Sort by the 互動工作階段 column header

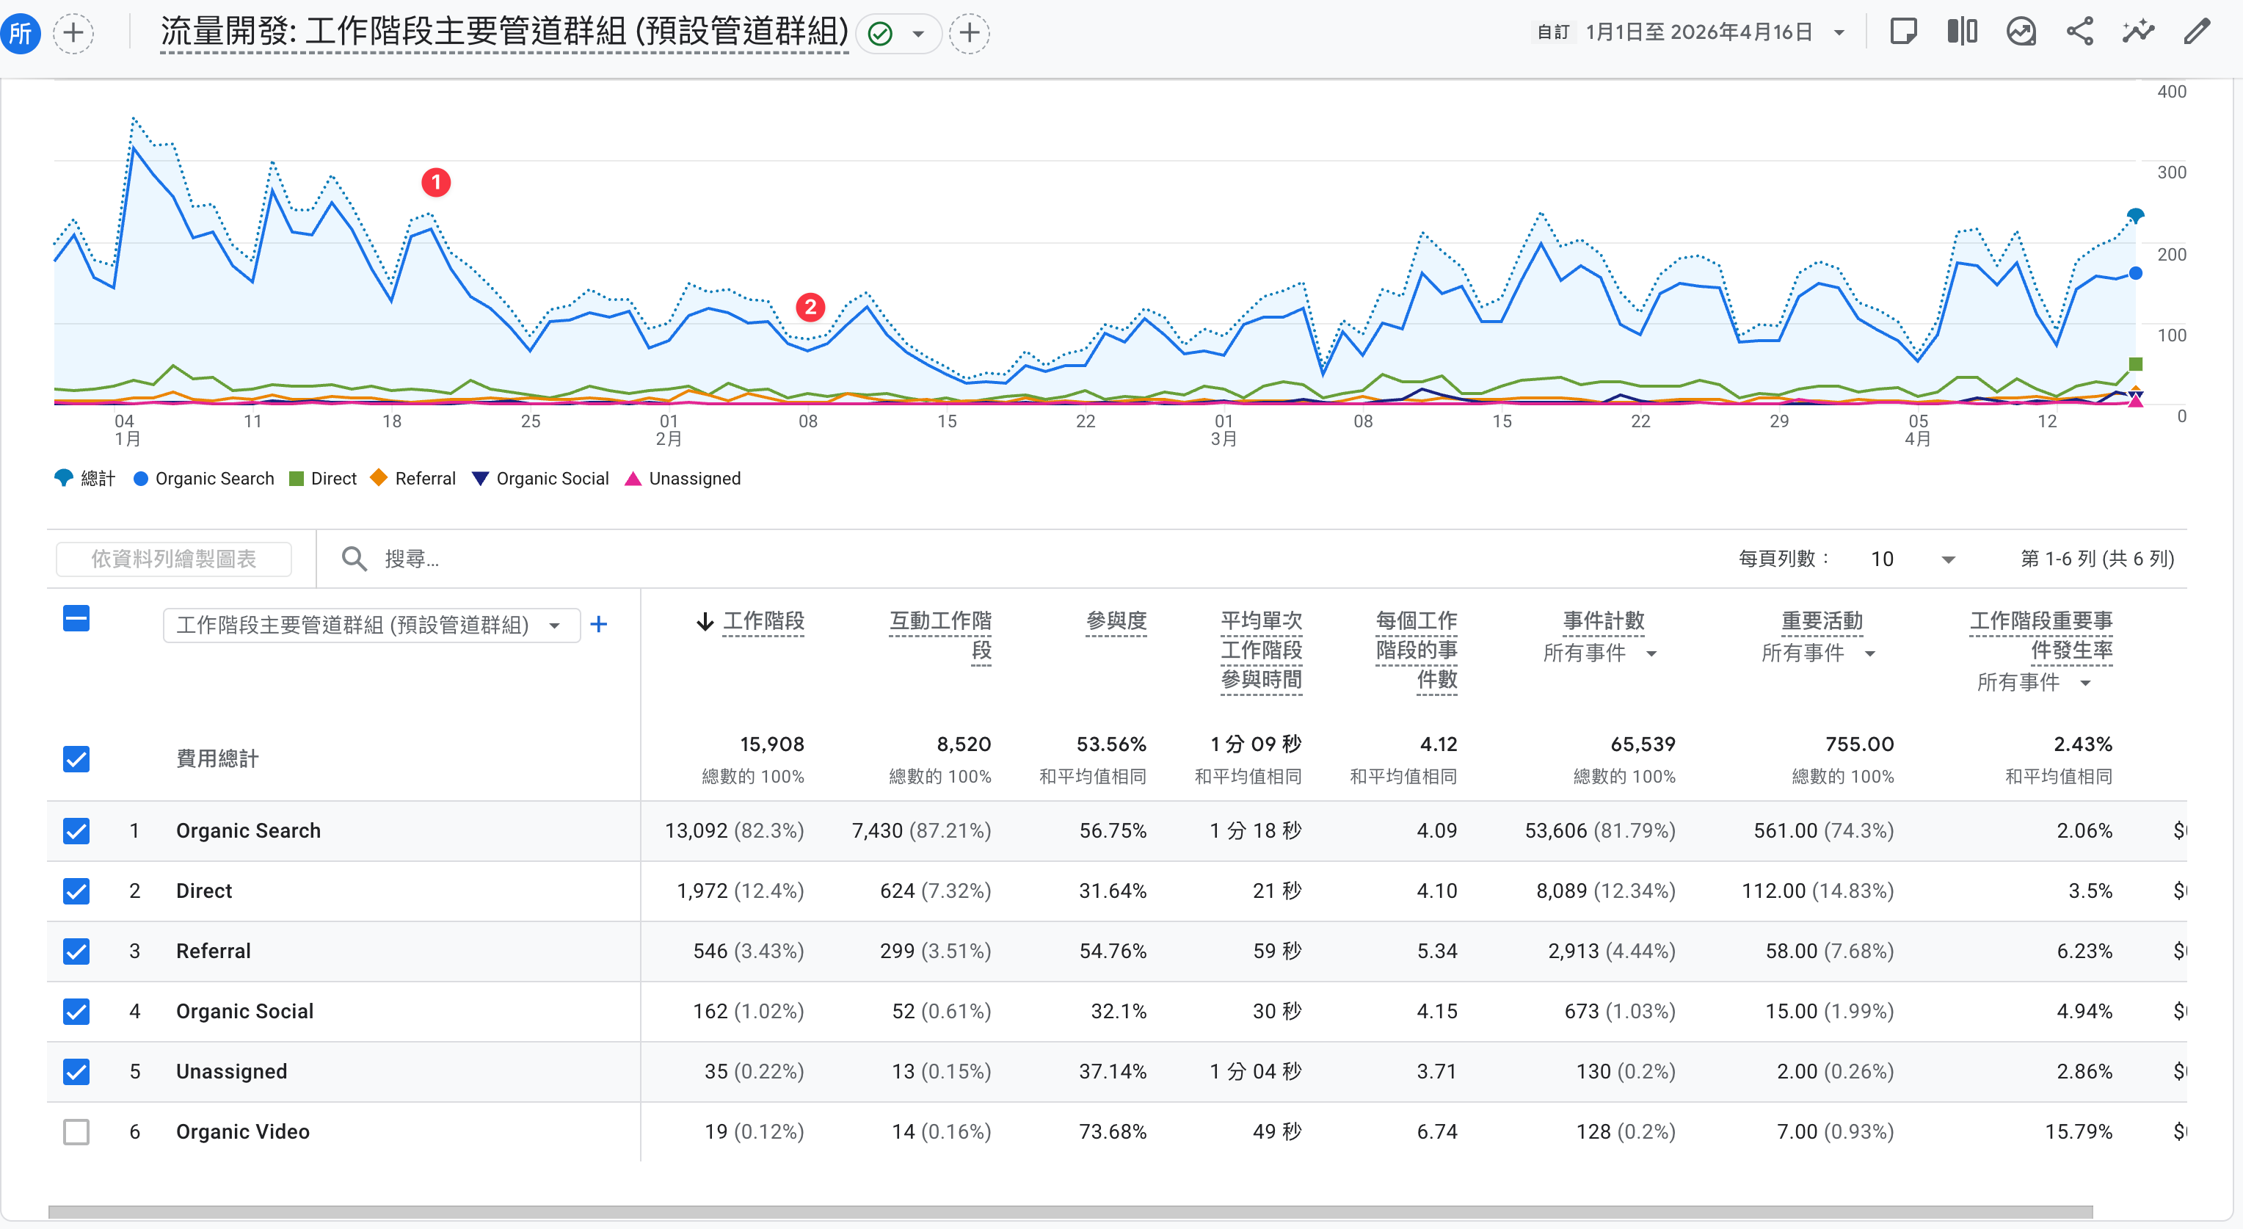pos(940,622)
